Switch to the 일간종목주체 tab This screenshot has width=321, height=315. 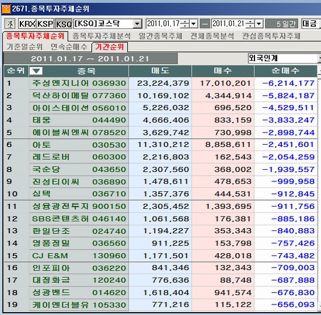click(160, 36)
